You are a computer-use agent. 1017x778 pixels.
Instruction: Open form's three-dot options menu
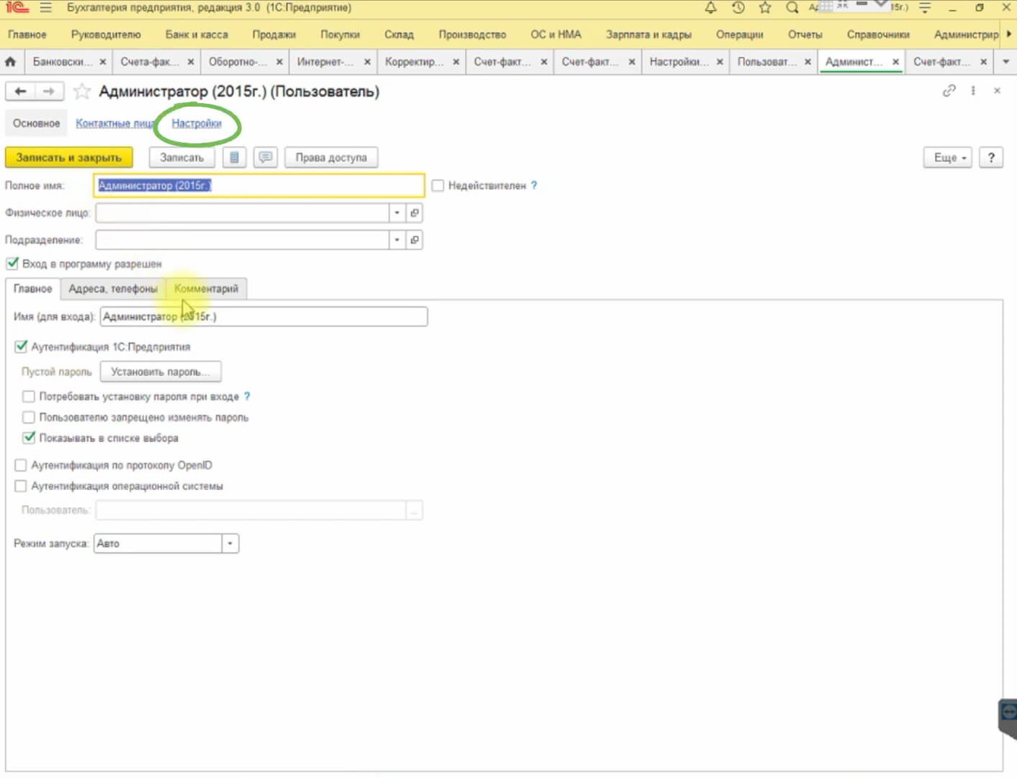(x=973, y=91)
